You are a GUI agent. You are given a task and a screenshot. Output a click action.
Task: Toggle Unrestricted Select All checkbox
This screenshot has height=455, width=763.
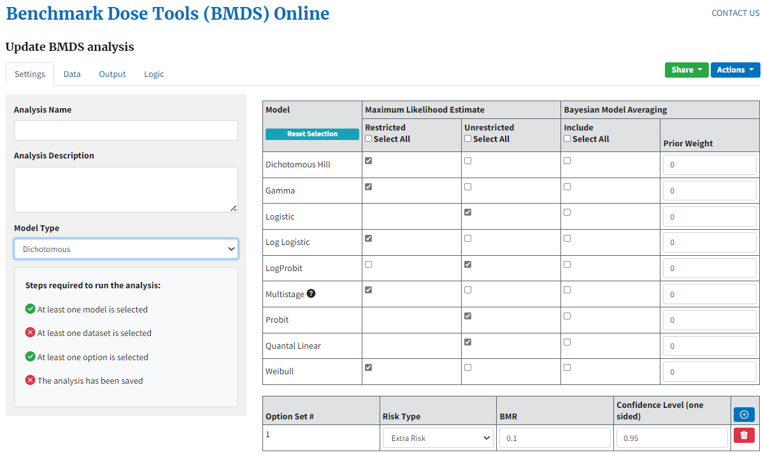coord(467,139)
